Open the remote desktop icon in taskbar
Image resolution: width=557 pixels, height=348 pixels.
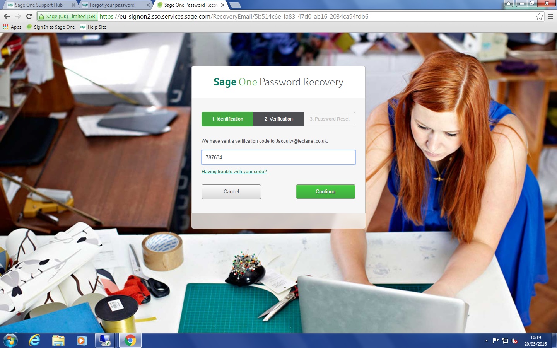coord(105,341)
